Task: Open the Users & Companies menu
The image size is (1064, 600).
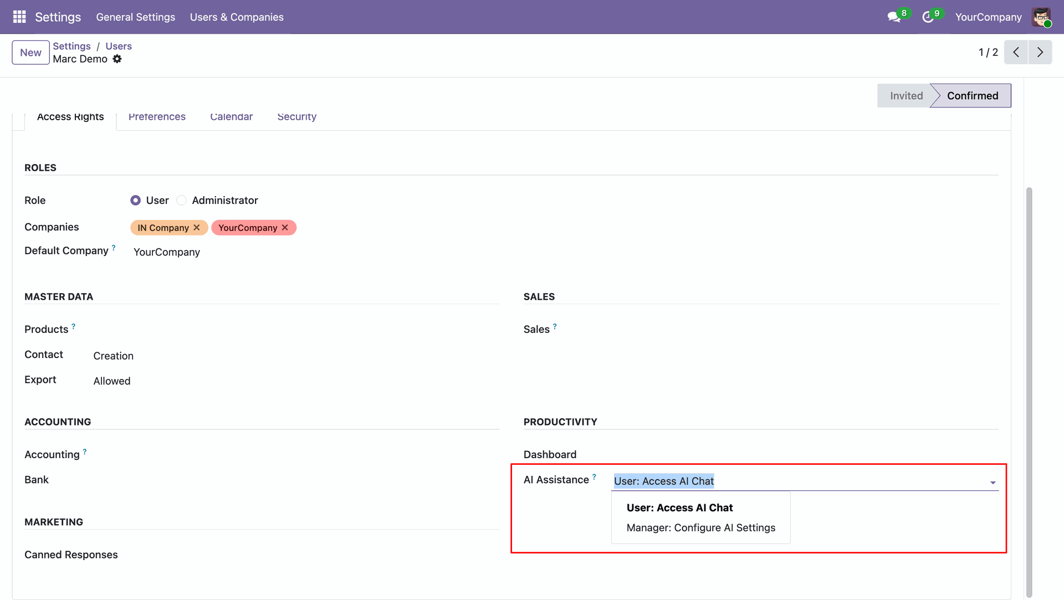Action: click(x=237, y=17)
